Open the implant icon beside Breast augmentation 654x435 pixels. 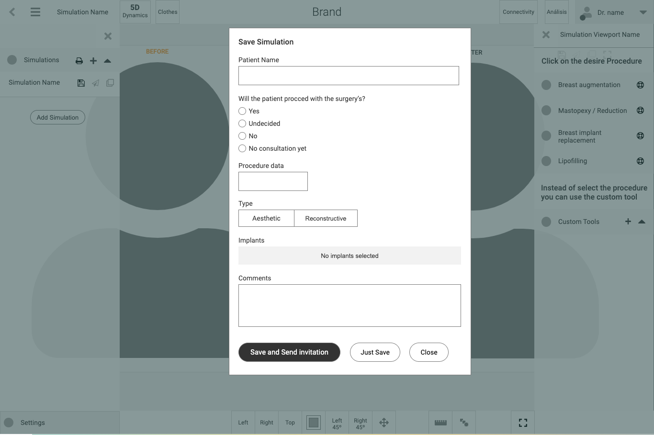point(640,85)
